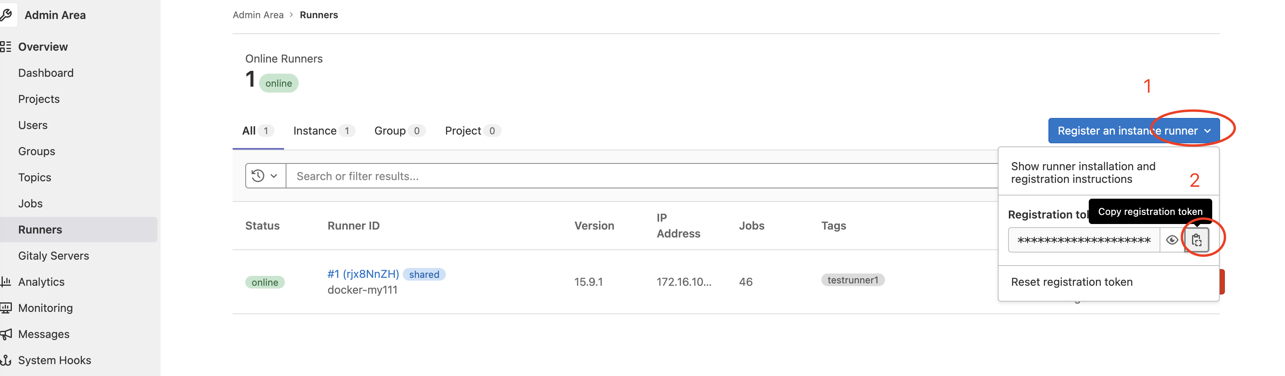Show runner installation and registration instructions
This screenshot has width=1285, height=376.
pyautogui.click(x=1082, y=172)
